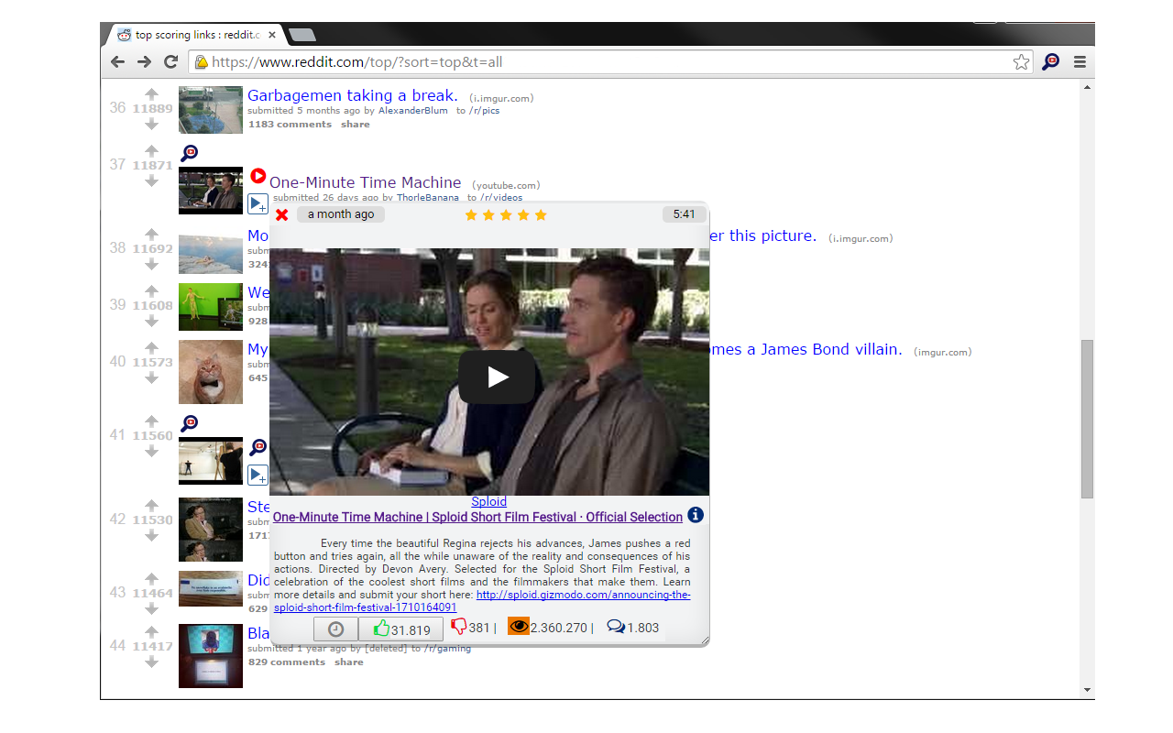Click the magnifier preview icon above post 37 thumbnail

189,153
